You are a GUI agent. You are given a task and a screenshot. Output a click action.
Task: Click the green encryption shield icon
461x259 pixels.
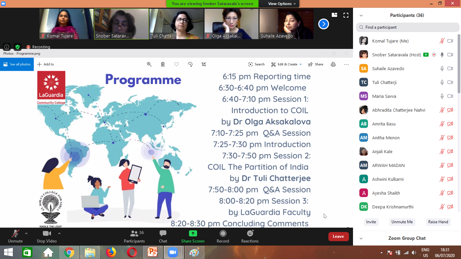pyautogui.click(x=18, y=47)
